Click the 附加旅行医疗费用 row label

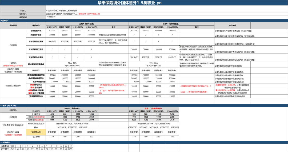coord(36,50)
